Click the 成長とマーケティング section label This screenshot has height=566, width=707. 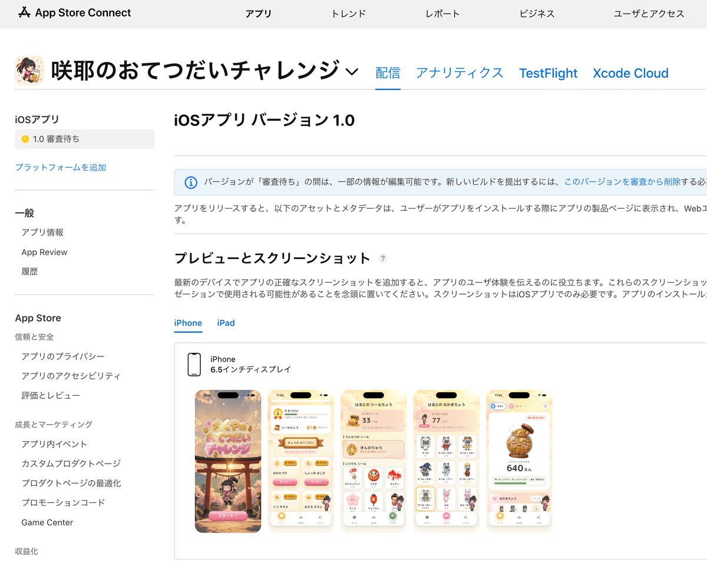point(54,425)
